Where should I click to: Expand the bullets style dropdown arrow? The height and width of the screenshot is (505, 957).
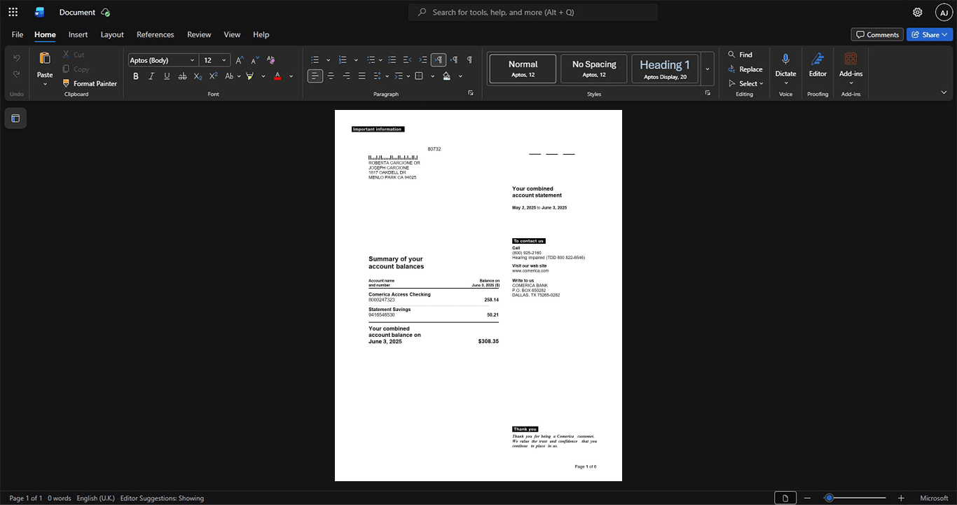(328, 60)
